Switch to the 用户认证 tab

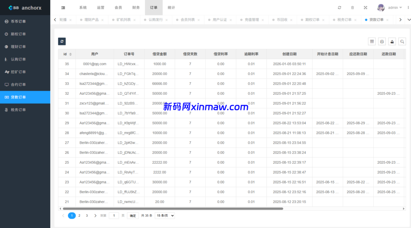tap(220, 20)
